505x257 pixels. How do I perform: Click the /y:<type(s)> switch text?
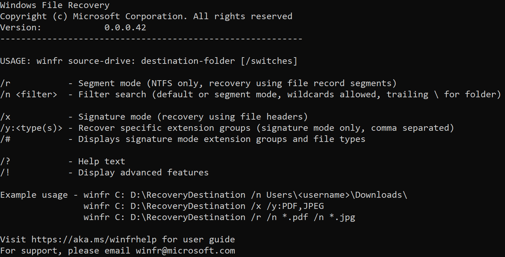pos(31,128)
